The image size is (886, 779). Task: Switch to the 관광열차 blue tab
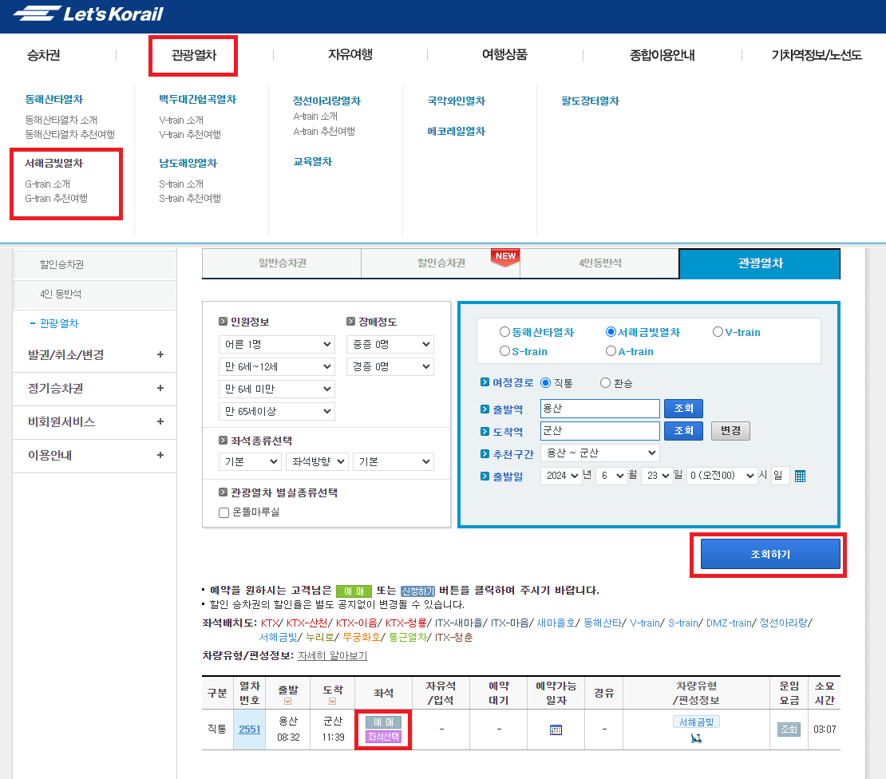[760, 264]
